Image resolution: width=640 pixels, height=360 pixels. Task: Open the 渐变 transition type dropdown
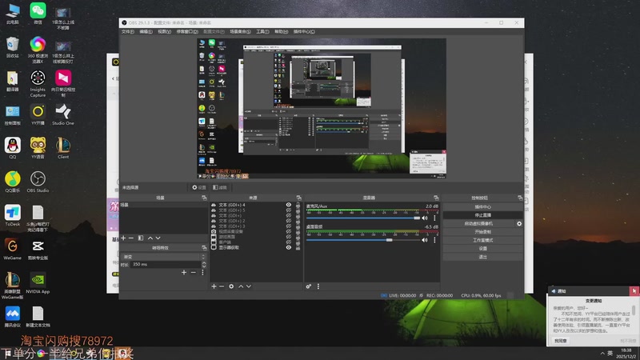162,256
